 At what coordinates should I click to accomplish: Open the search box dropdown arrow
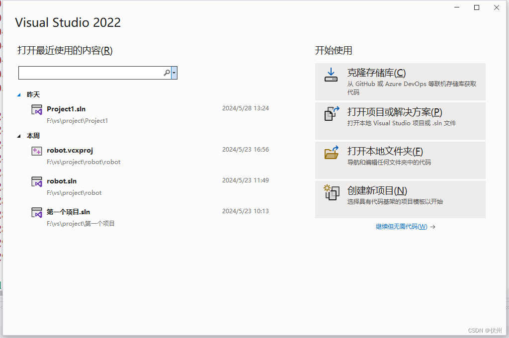point(174,73)
